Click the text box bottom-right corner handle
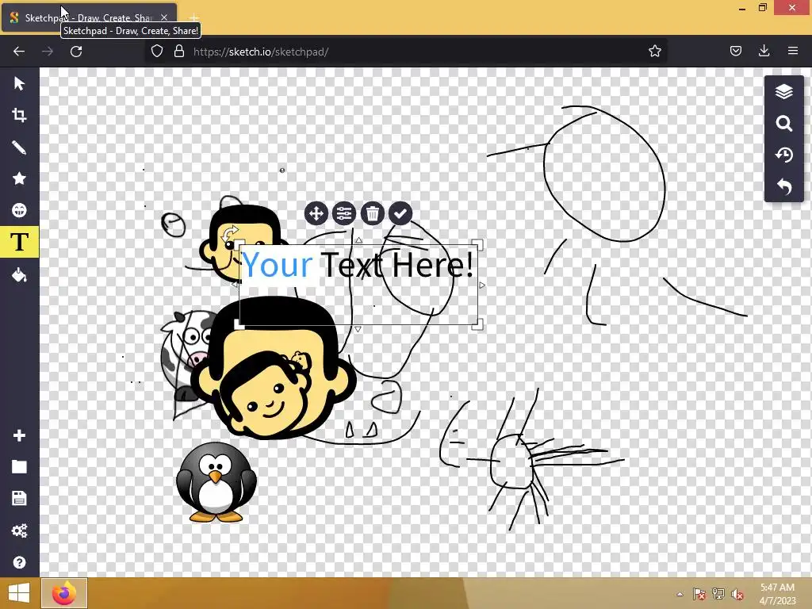 [477, 324]
